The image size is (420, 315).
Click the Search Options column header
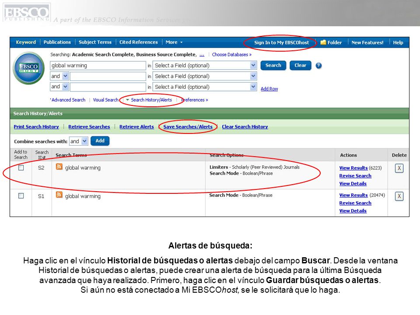pos(226,155)
